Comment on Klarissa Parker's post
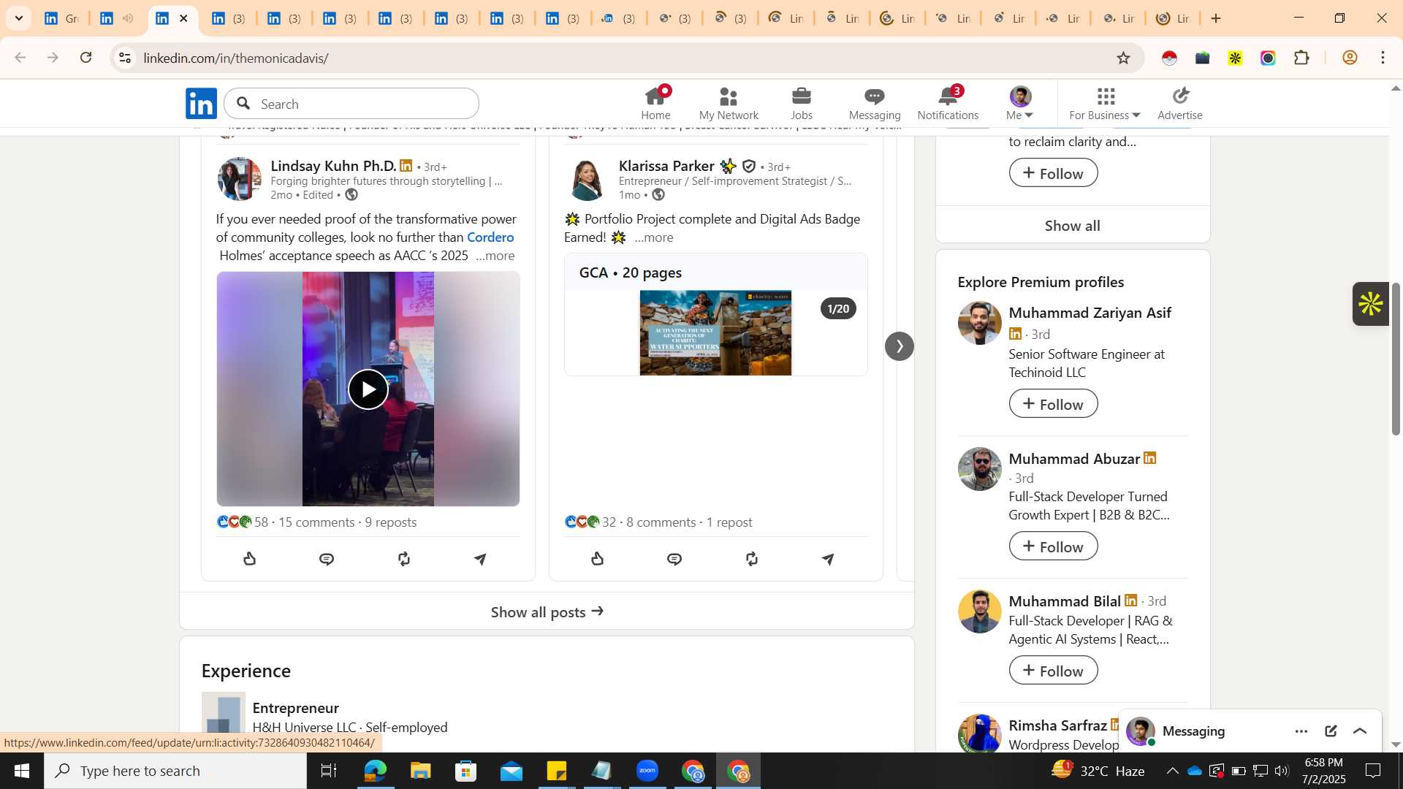Screen dimensions: 1403x789 (x=674, y=559)
